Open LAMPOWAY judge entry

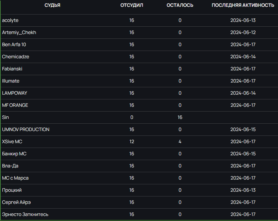[15, 93]
